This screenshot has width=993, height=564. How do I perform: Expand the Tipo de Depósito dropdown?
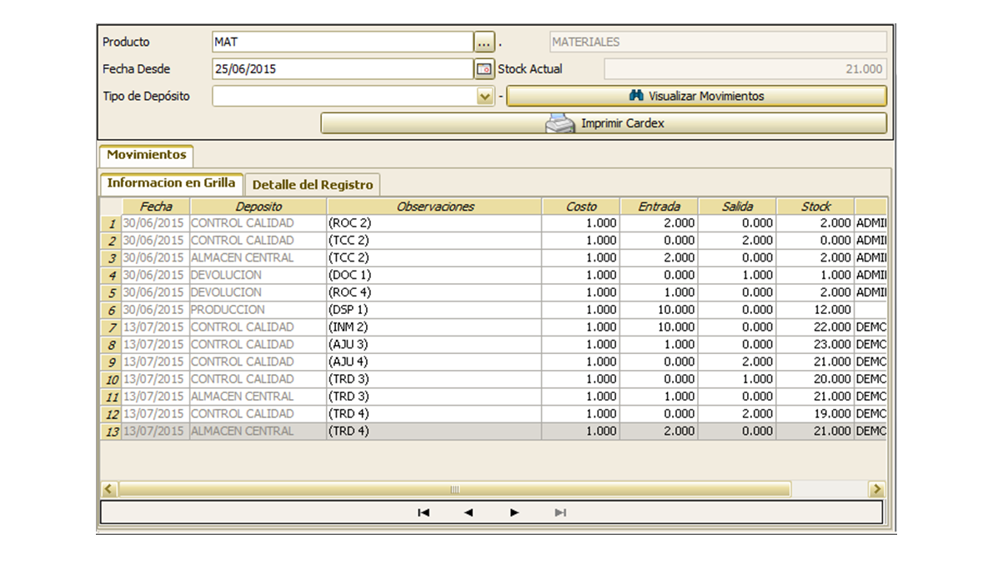[x=485, y=97]
